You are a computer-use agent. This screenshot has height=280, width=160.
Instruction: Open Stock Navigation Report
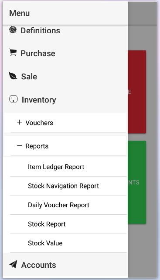68,186
